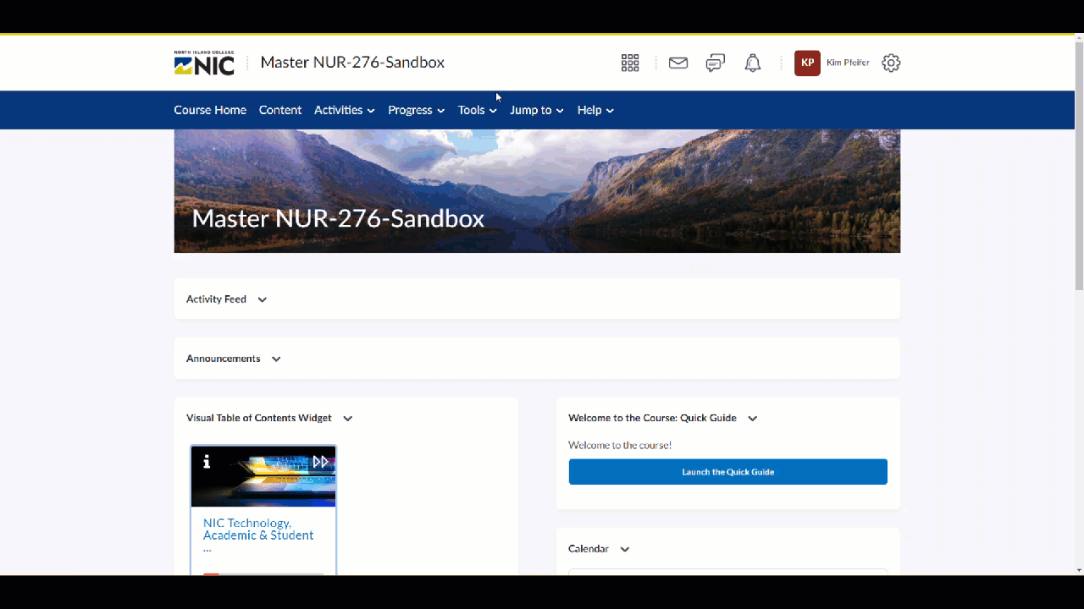Expand the Welcome to the Course chevron

tap(753, 418)
